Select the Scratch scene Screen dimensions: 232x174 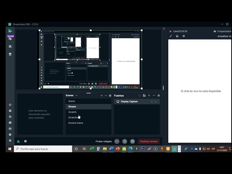[x=88, y=112]
